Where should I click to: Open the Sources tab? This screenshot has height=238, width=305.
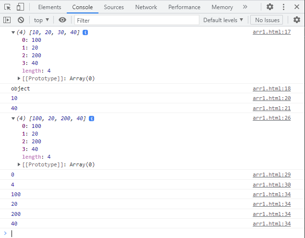(114, 7)
